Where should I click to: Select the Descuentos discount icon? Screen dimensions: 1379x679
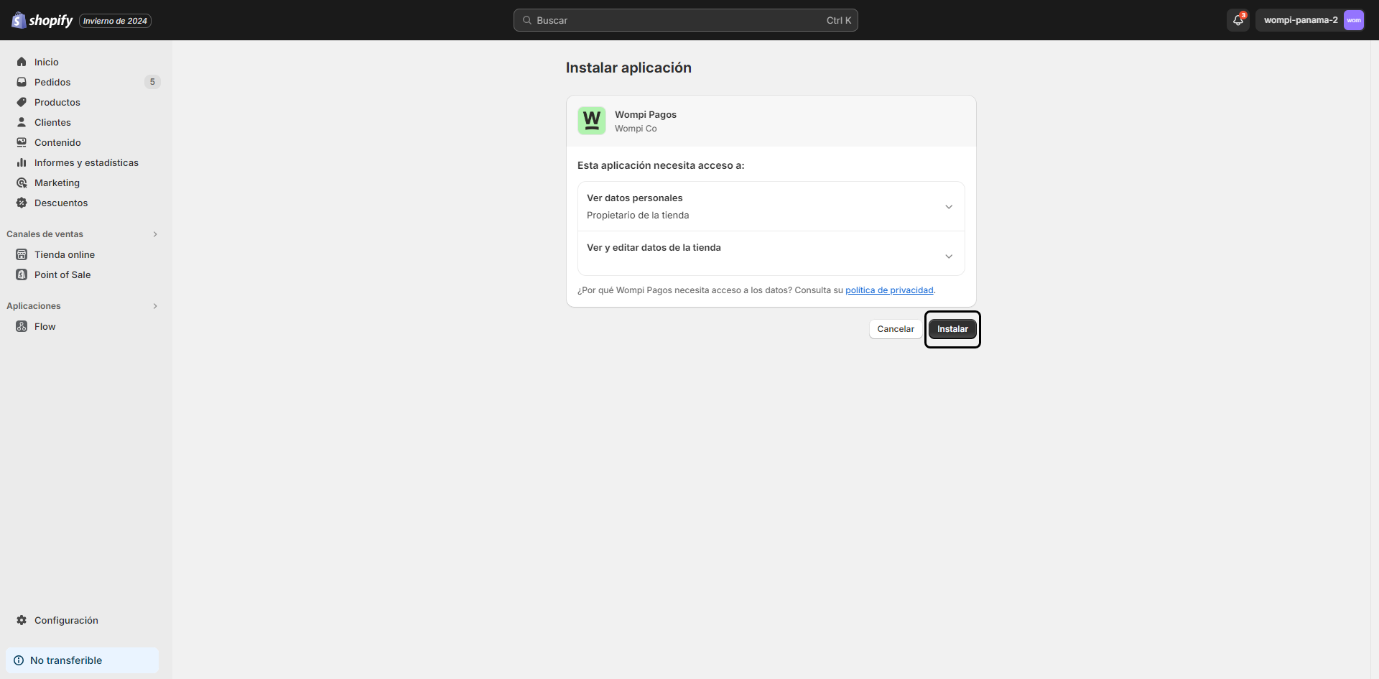click(x=22, y=203)
